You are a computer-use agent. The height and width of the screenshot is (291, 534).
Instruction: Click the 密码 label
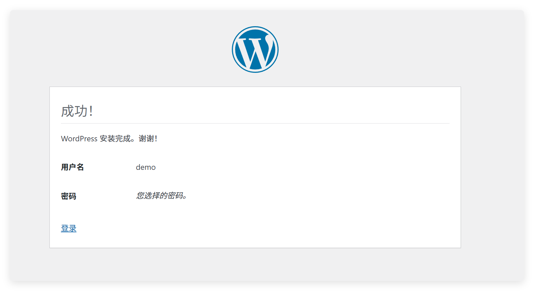pyautogui.click(x=69, y=196)
